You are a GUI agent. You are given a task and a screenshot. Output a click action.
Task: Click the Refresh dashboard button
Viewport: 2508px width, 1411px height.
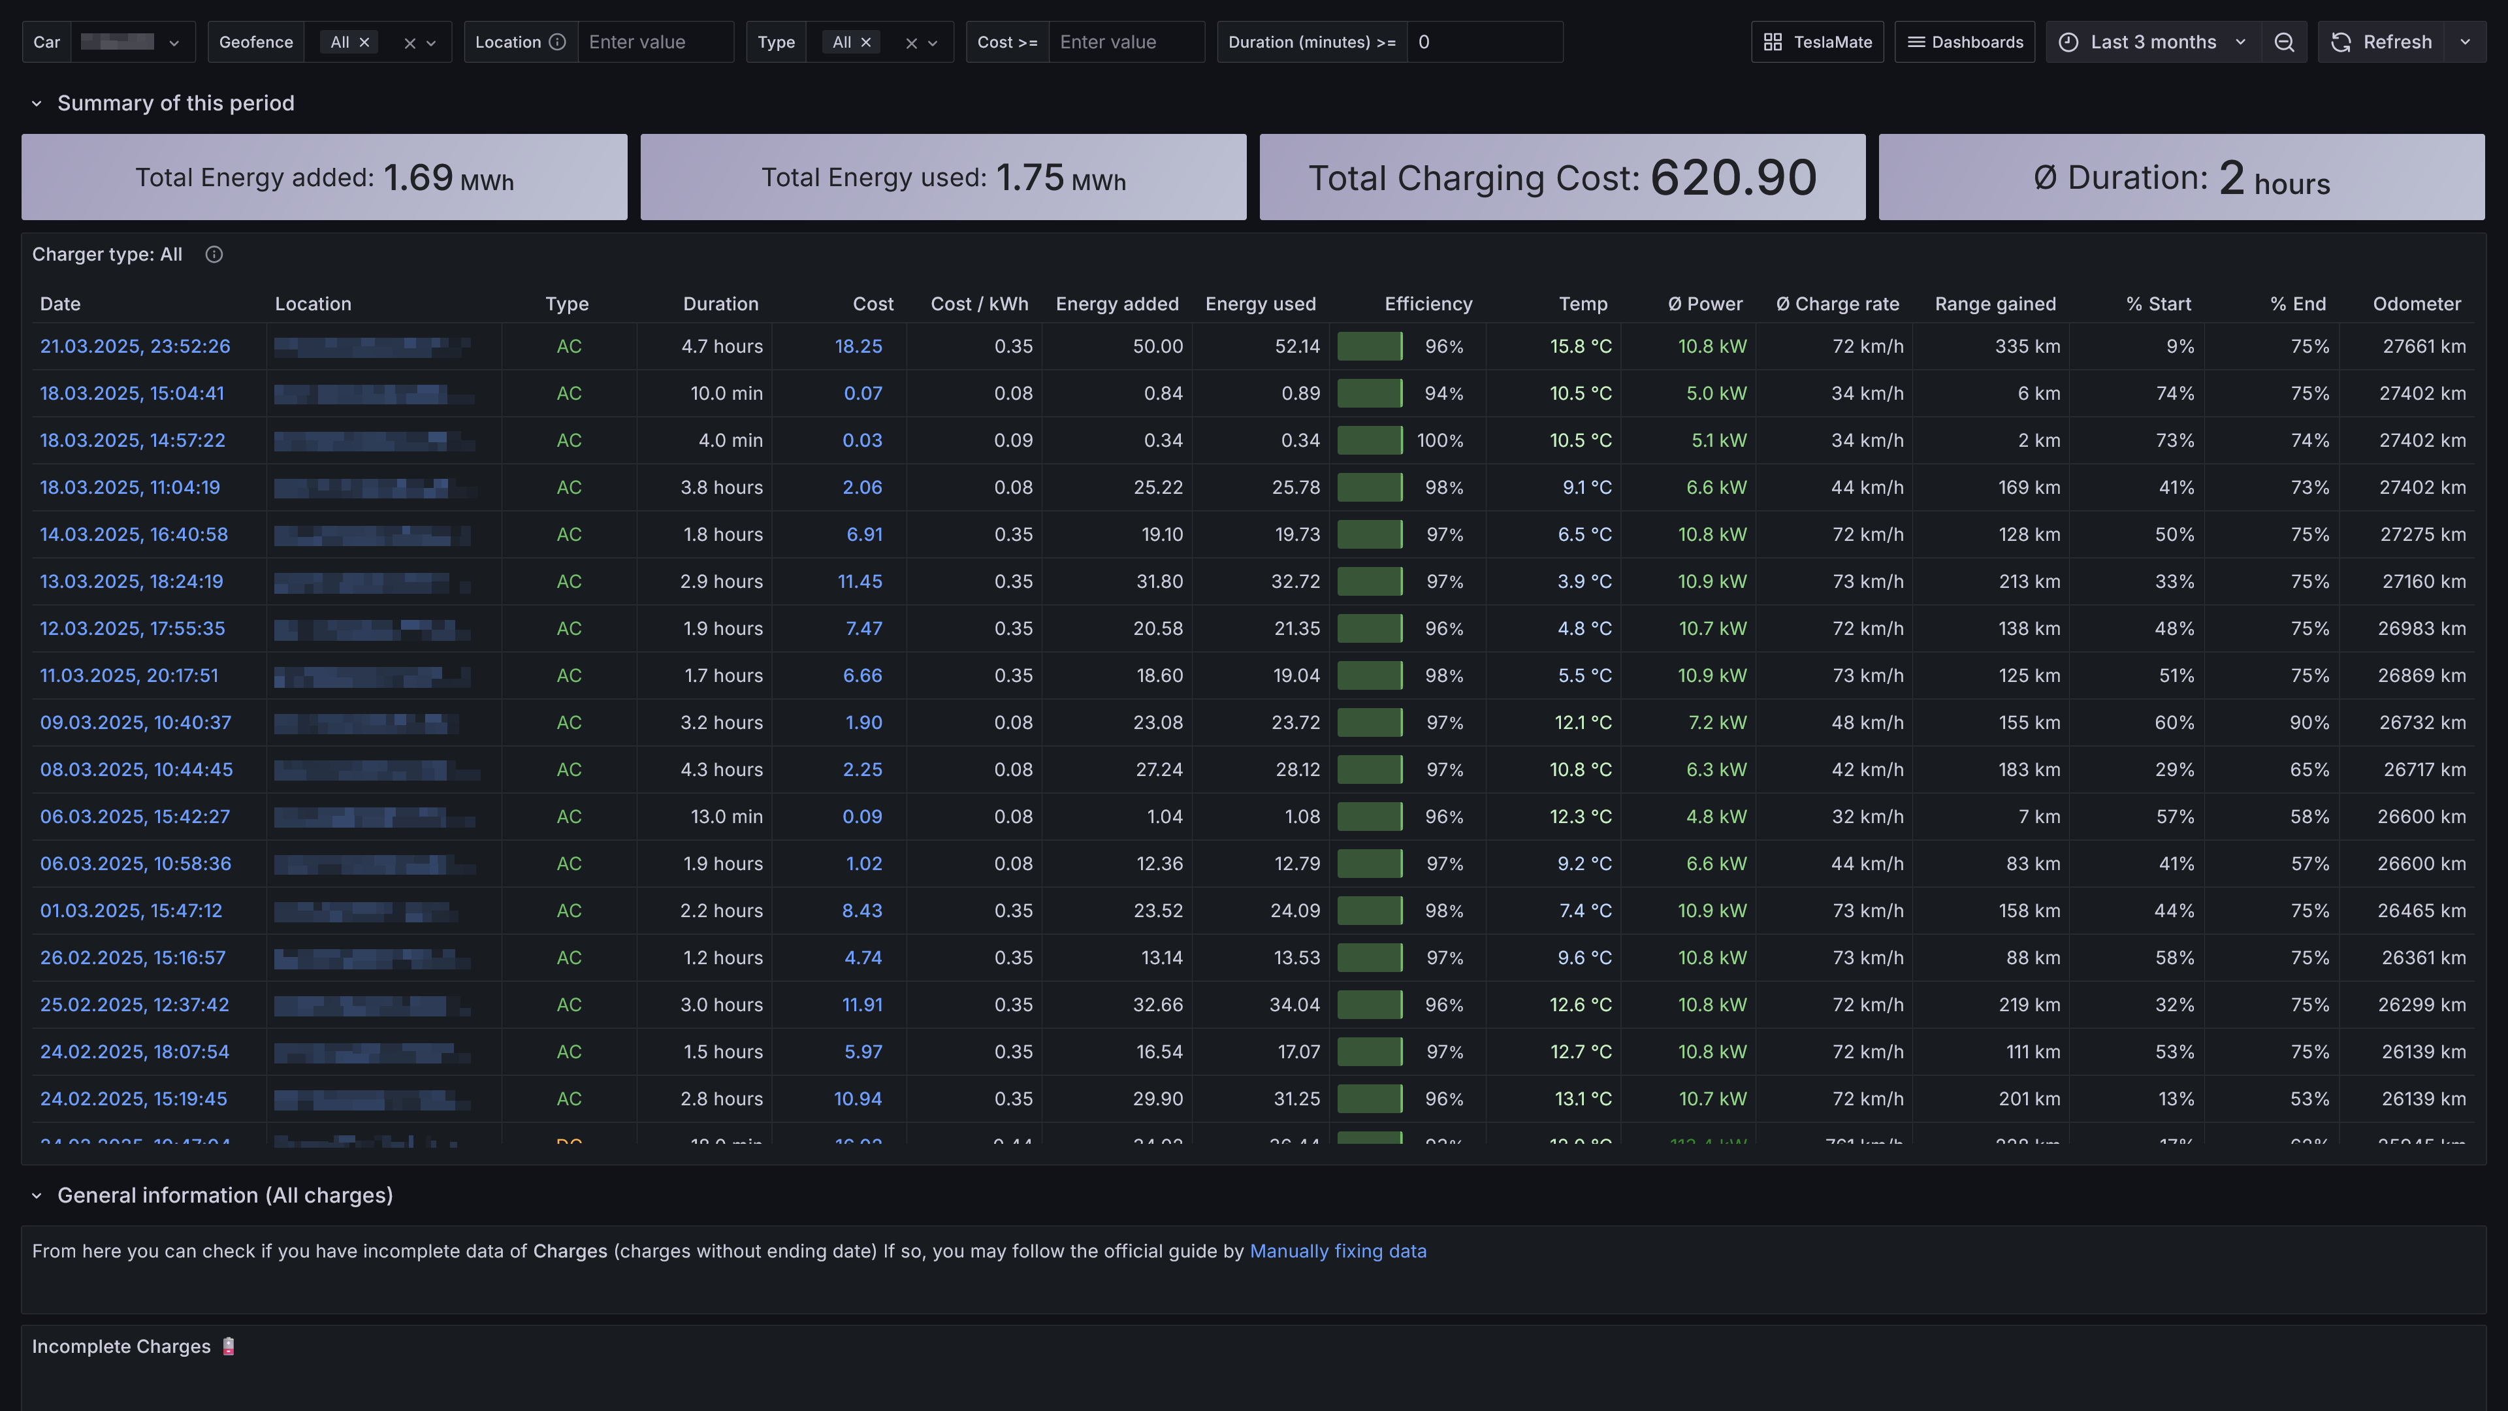[2383, 42]
